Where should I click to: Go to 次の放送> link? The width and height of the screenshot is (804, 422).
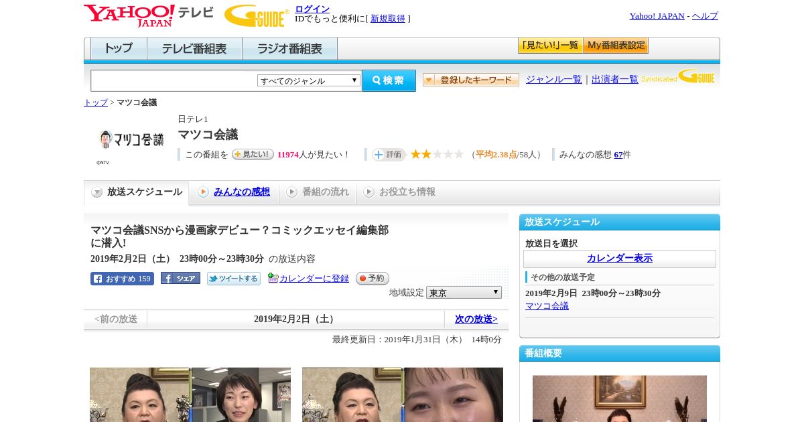476,319
